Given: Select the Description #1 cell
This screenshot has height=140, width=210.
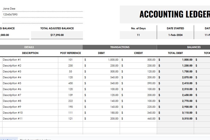Looking at the screenshot, I should [30, 60].
